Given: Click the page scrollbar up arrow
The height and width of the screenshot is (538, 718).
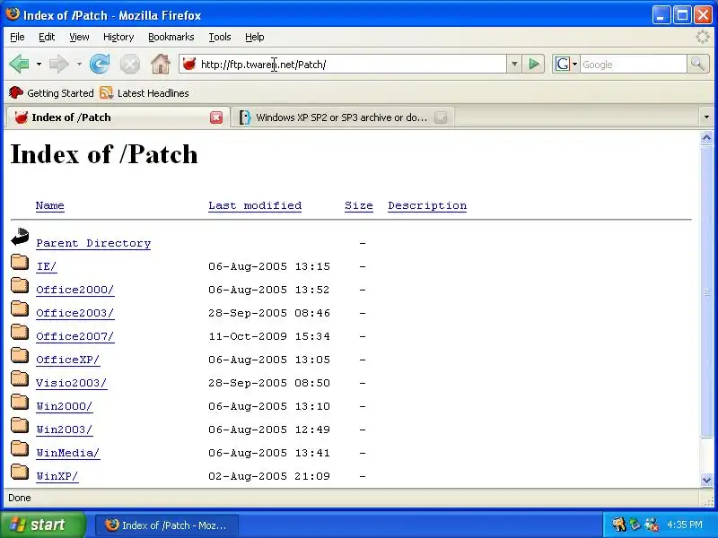Looking at the screenshot, I should coord(706,138).
